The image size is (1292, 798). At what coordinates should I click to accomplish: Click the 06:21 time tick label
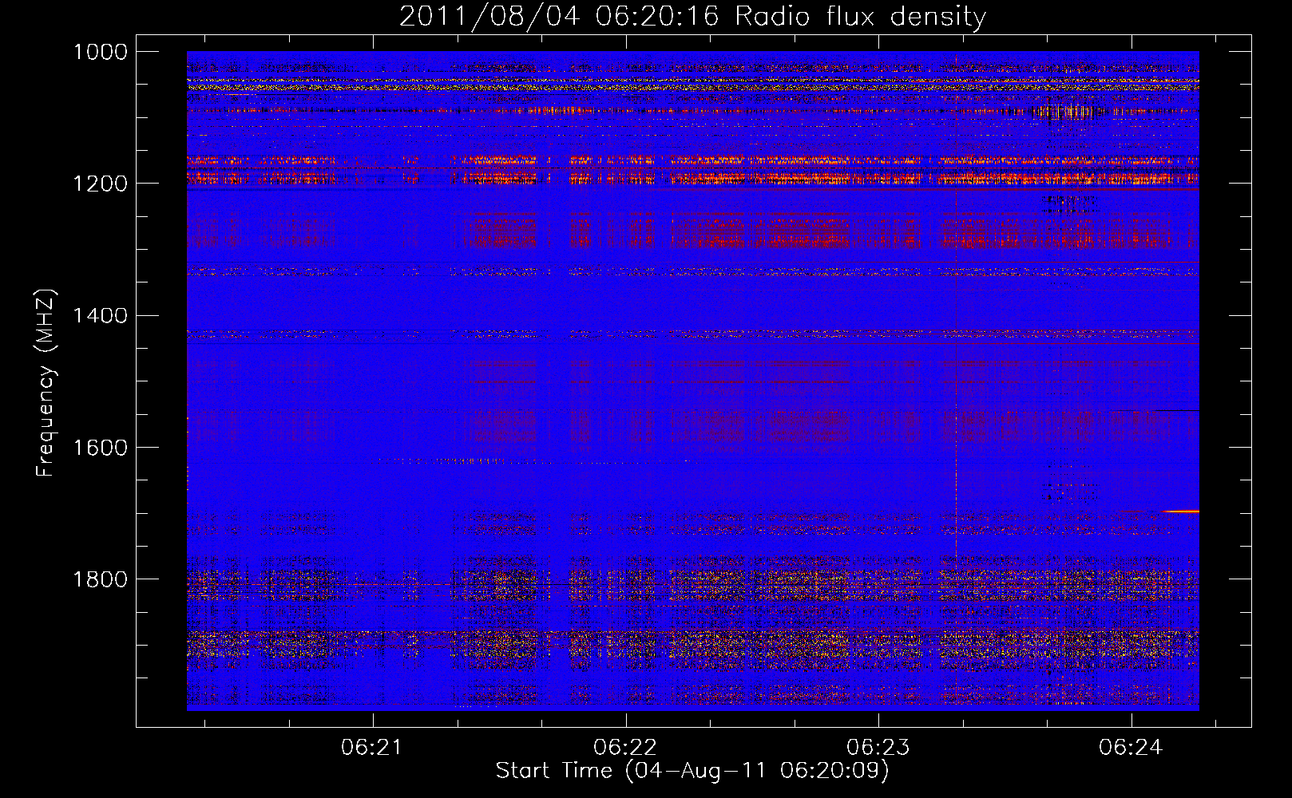tap(371, 748)
